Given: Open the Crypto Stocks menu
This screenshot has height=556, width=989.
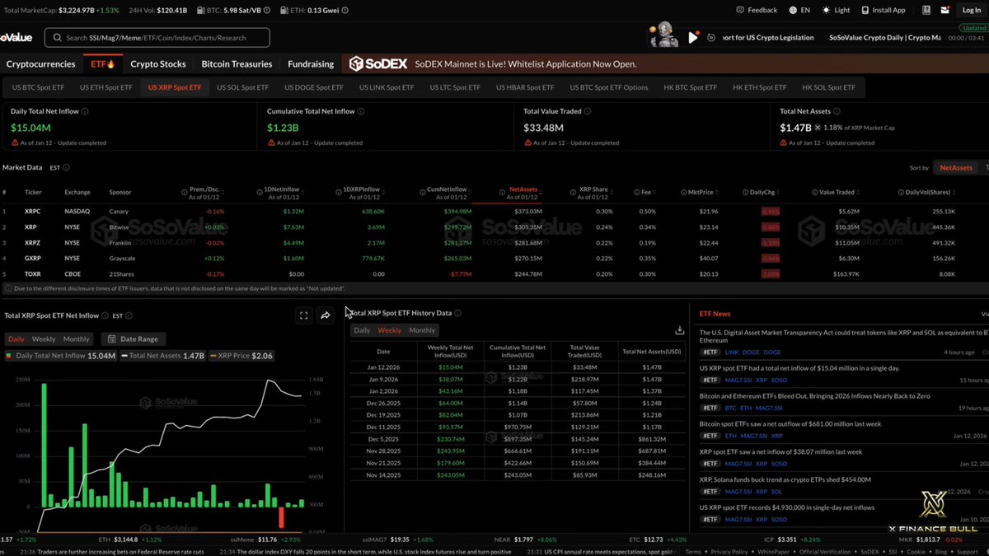Looking at the screenshot, I should pos(158,63).
